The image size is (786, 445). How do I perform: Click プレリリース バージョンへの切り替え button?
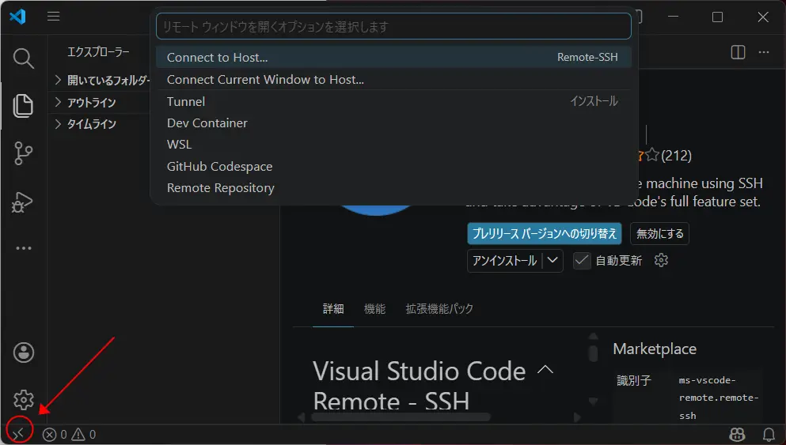(x=545, y=234)
